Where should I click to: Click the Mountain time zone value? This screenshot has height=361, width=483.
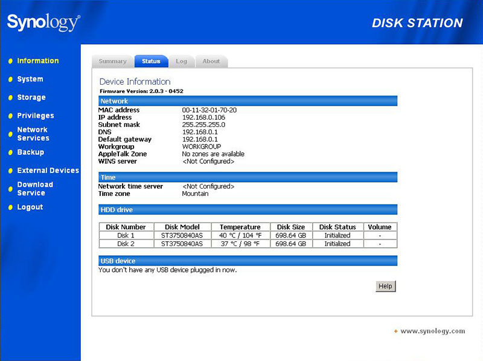195,194
